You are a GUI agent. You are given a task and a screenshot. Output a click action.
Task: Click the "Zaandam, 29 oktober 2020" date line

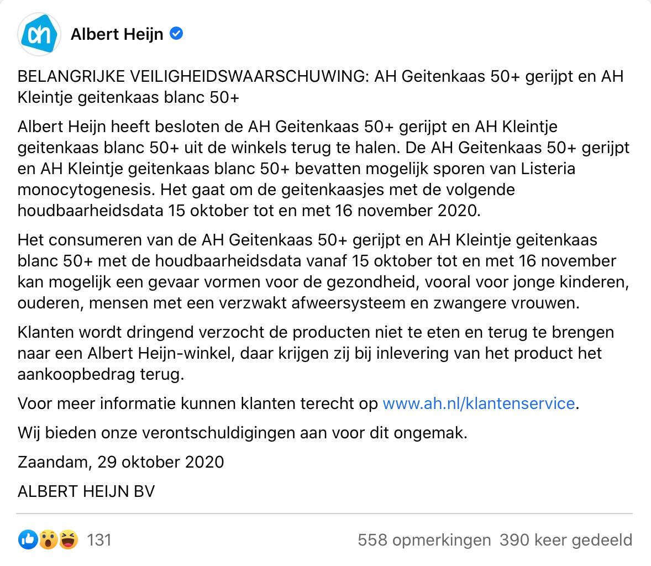coord(121,462)
